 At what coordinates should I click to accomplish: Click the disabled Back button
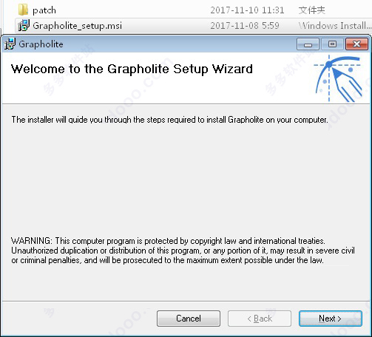260,319
